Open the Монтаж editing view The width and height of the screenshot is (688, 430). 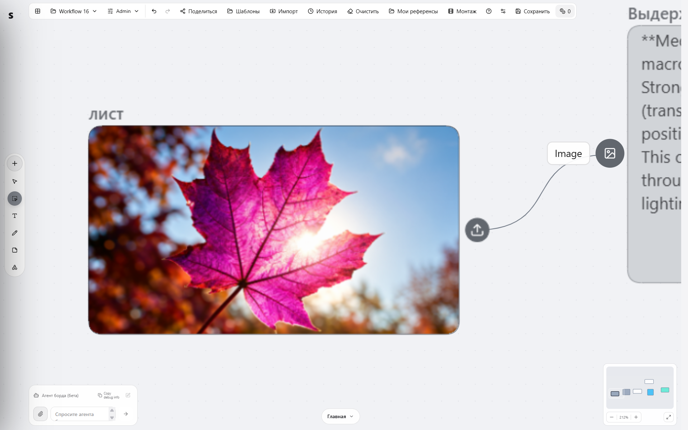click(462, 11)
